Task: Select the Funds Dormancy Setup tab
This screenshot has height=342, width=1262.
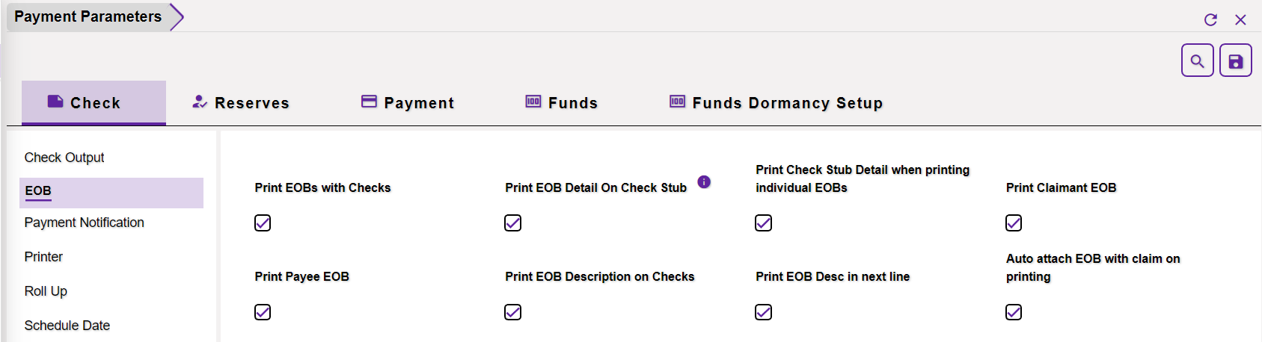Action: pyautogui.click(x=776, y=103)
